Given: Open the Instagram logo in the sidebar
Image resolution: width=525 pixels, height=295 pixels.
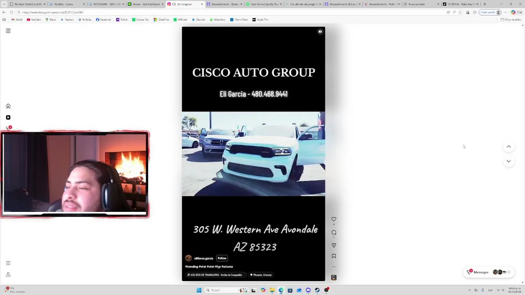Looking at the screenshot, I should pyautogui.click(x=8, y=31).
